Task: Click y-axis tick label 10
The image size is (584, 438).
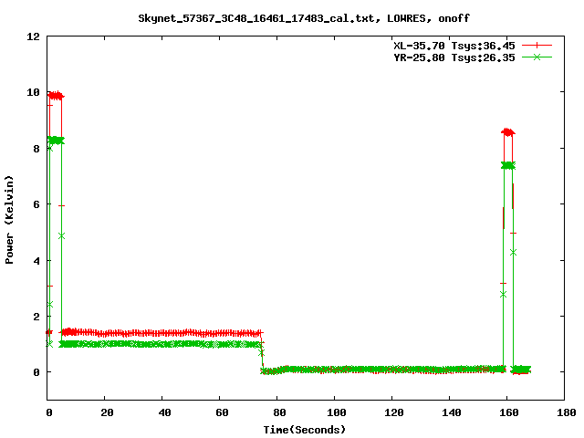Action: tap(33, 92)
